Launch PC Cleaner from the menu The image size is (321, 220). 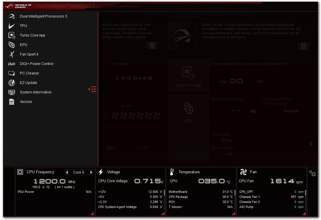point(29,73)
